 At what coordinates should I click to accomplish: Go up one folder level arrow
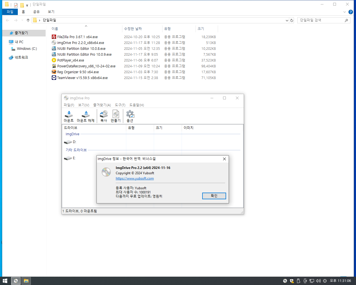[x=28, y=20]
